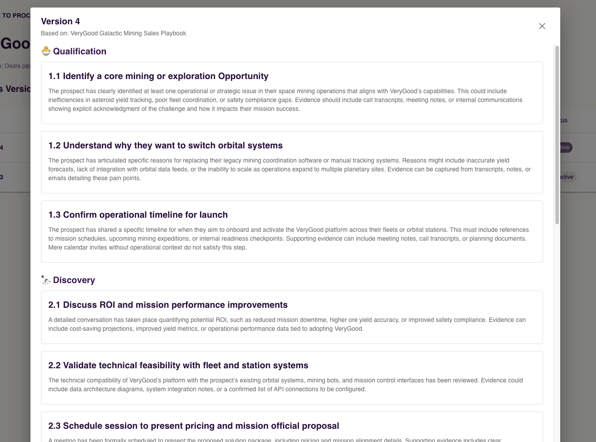The image size is (596, 442).
Task: Click description text under step 1.1
Action: (286, 100)
